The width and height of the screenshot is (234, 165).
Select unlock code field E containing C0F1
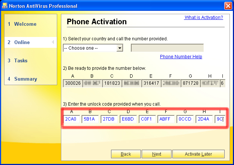[147, 119]
